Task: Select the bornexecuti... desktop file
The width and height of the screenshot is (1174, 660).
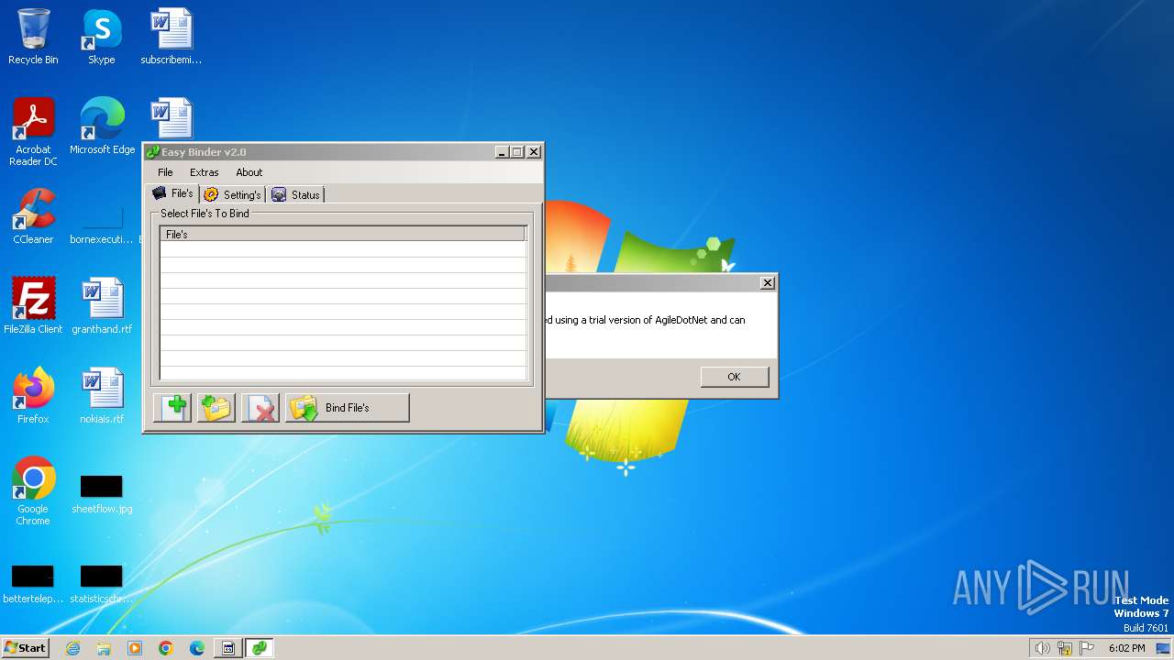Action: (102, 223)
